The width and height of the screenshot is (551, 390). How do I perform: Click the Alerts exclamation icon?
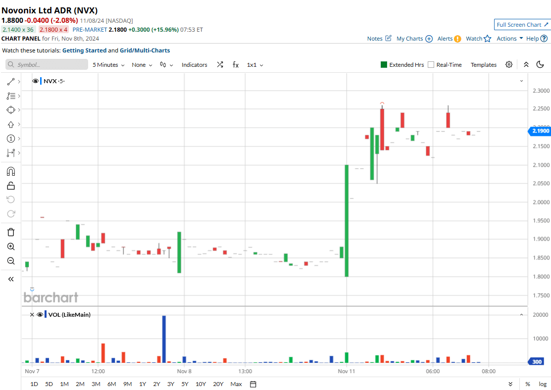[x=457, y=39]
